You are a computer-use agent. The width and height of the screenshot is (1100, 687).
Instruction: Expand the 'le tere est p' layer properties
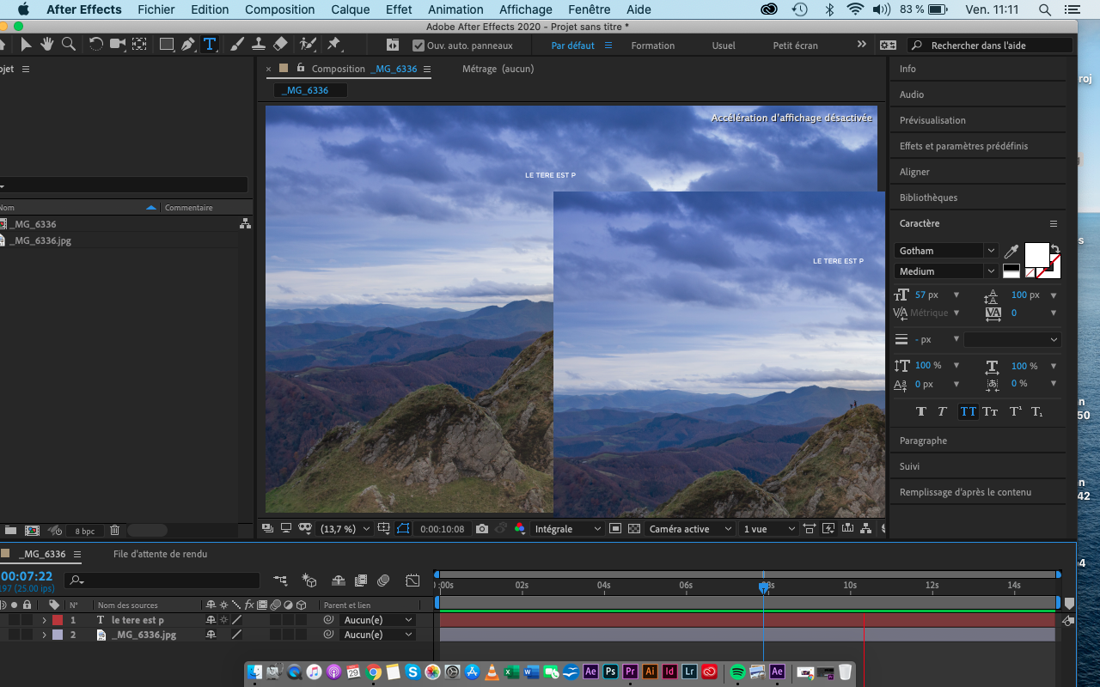click(x=44, y=619)
